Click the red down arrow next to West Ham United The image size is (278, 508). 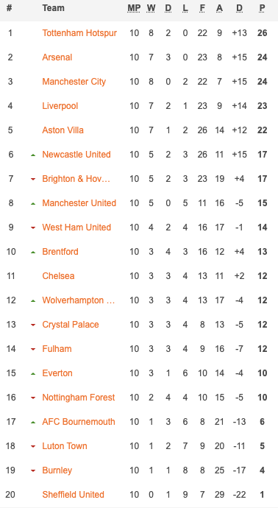[x=32, y=228]
